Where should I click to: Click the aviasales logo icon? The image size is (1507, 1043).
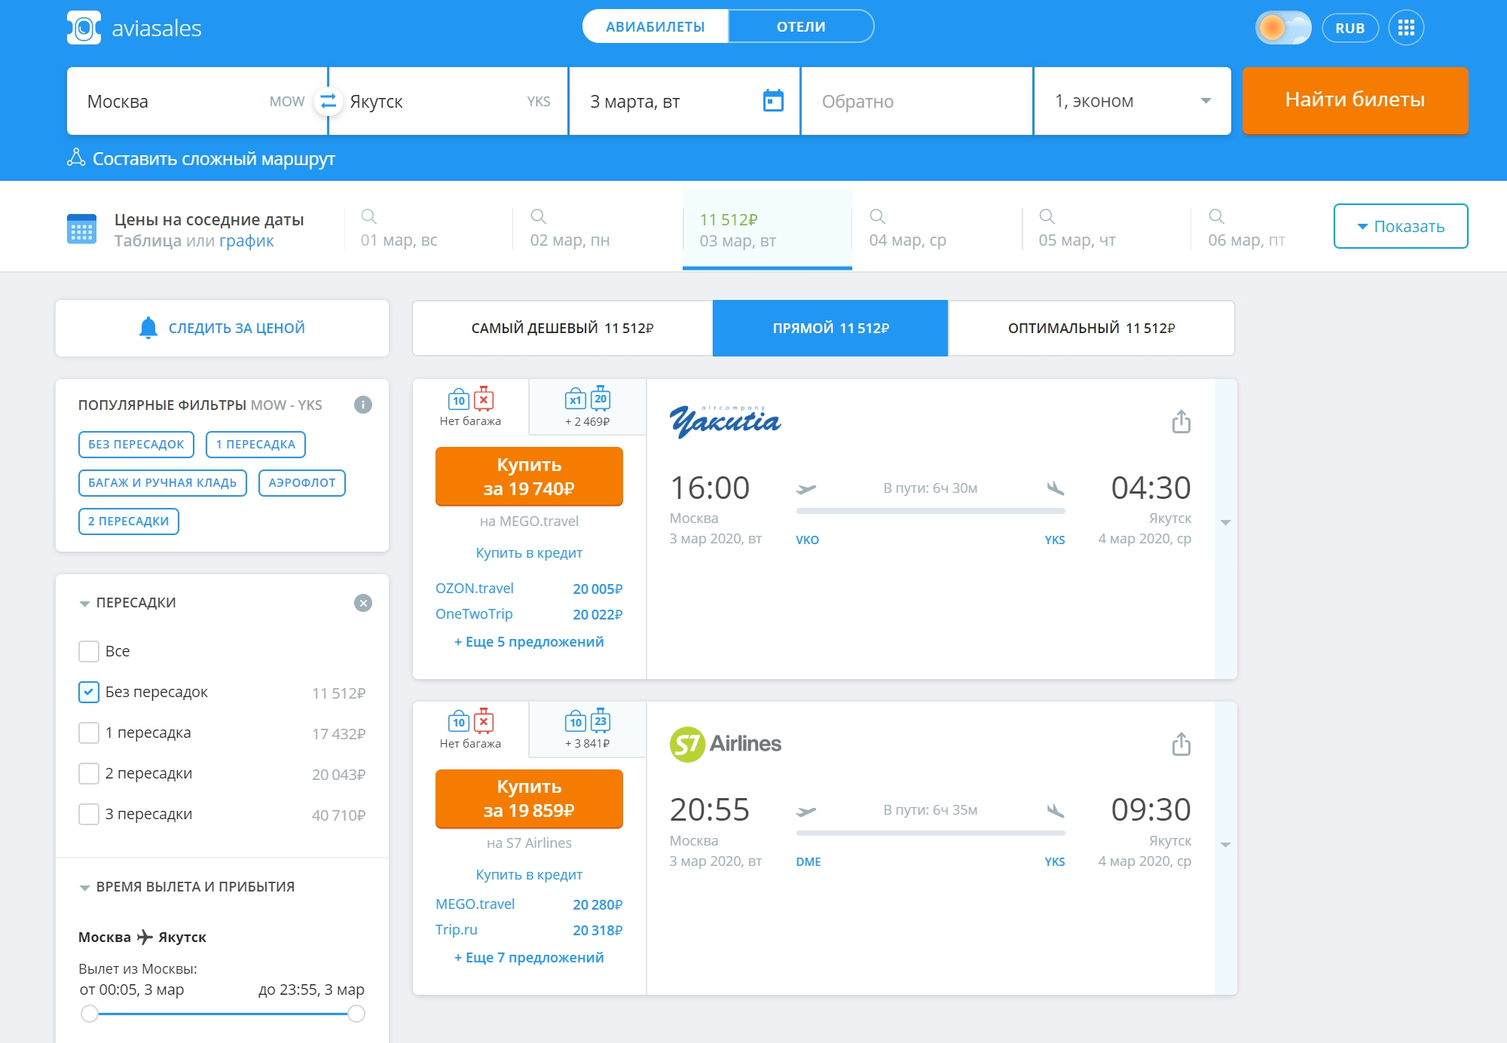coord(84,28)
